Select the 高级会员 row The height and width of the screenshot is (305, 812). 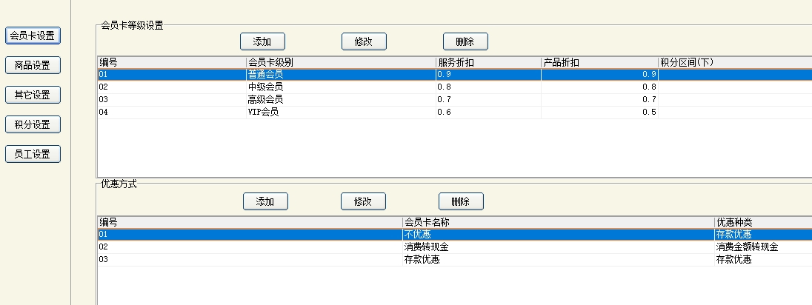tap(265, 100)
